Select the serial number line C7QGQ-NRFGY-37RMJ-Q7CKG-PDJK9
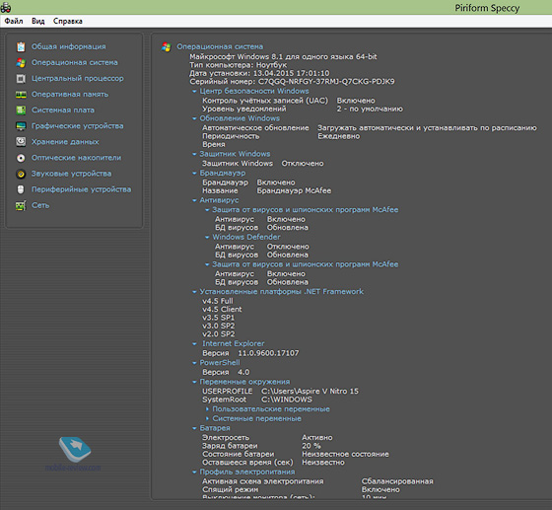The image size is (552, 510). tap(292, 82)
